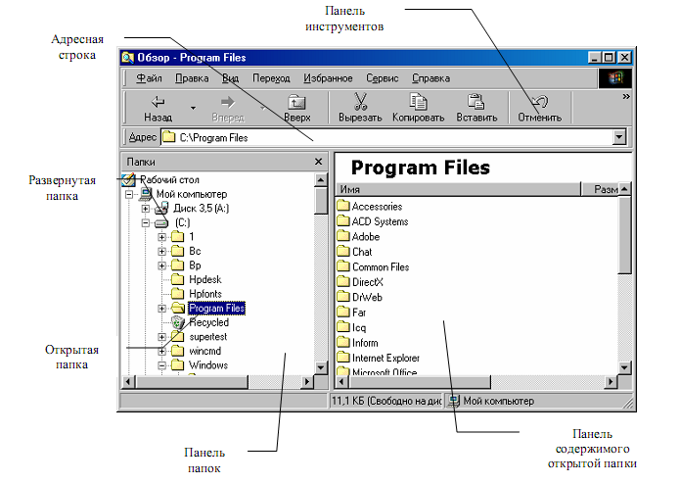679x483 pixels.
Task: Open the address bar dropdown list
Action: click(x=619, y=137)
